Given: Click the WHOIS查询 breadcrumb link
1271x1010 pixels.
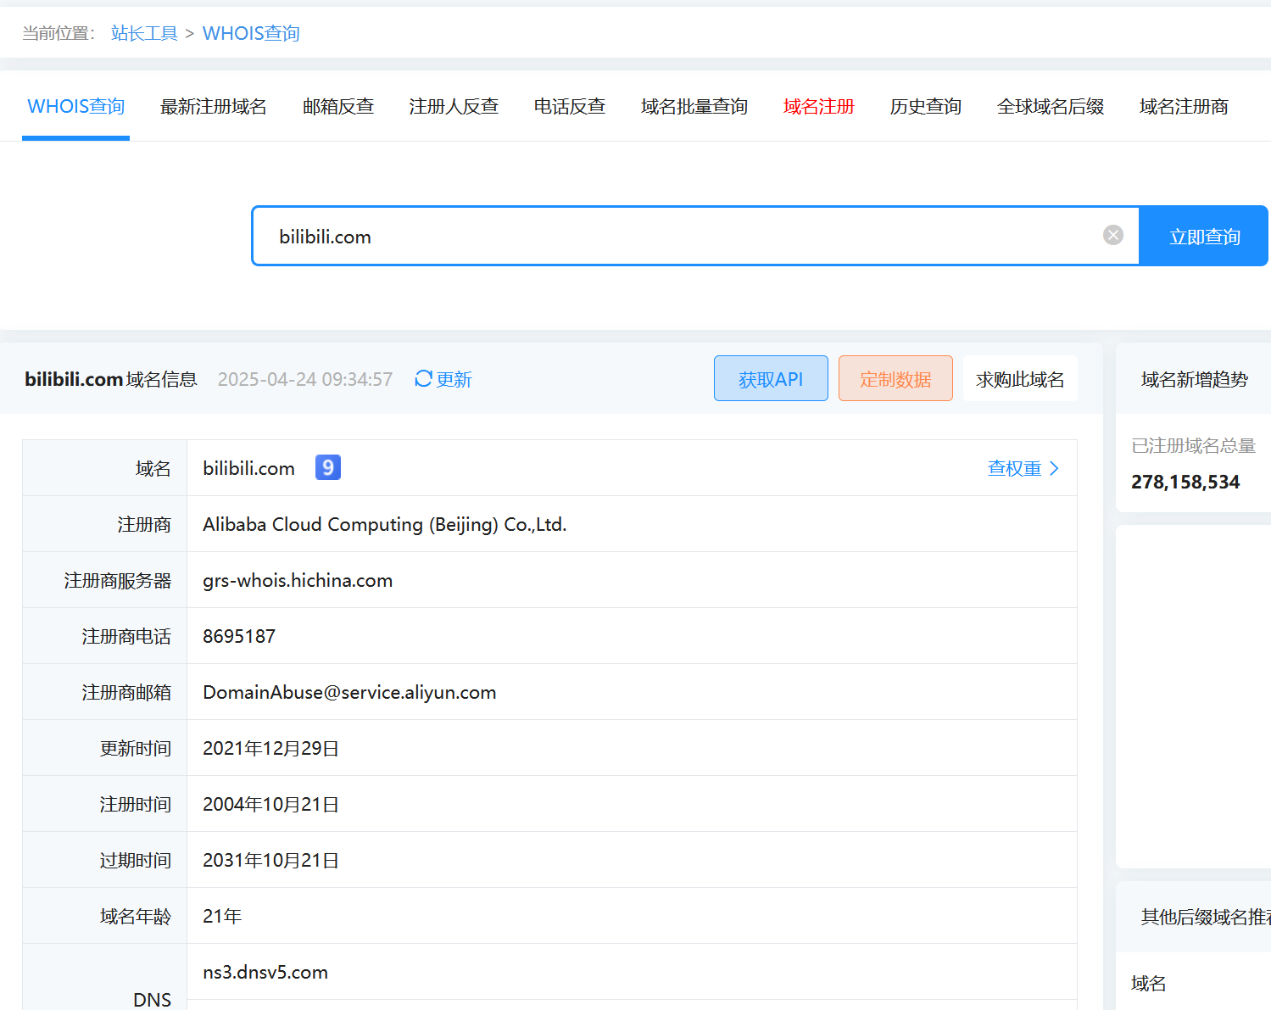Looking at the screenshot, I should (251, 33).
